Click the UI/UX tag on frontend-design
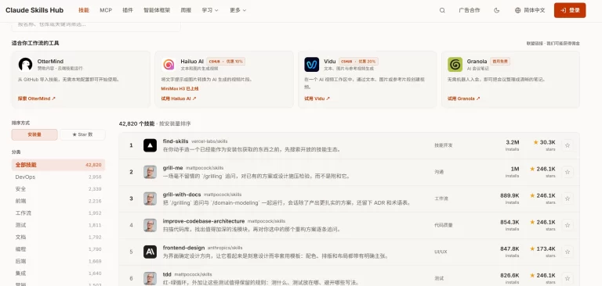The height and width of the screenshot is (286, 602). click(x=441, y=252)
